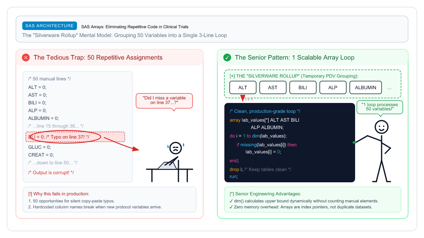424x238 pixels.
Task: Click the correctly spelled "BILI = 0;" code line
Action: pyautogui.click(x=38, y=103)
